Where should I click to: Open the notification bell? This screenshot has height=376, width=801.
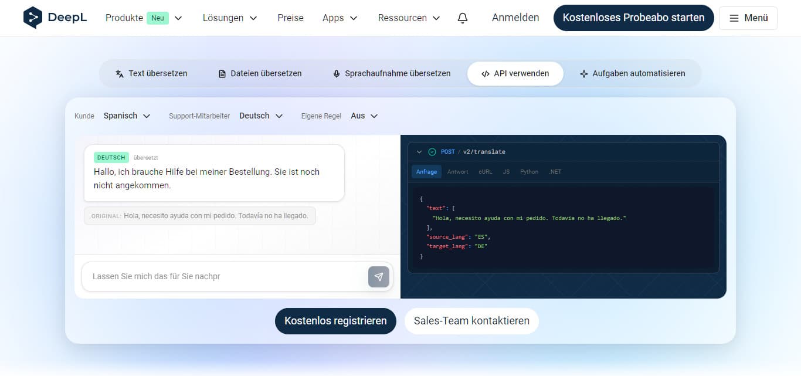point(463,18)
